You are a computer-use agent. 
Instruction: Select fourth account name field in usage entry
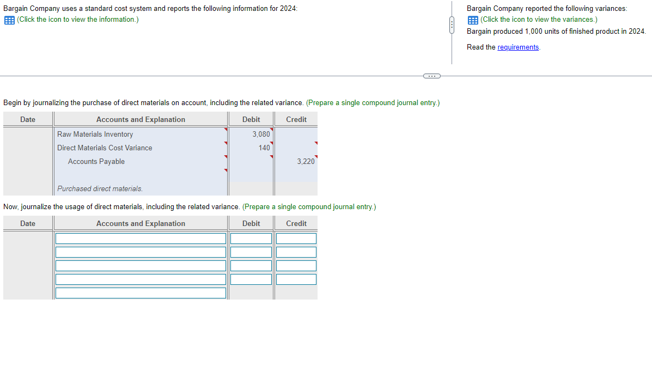141,279
